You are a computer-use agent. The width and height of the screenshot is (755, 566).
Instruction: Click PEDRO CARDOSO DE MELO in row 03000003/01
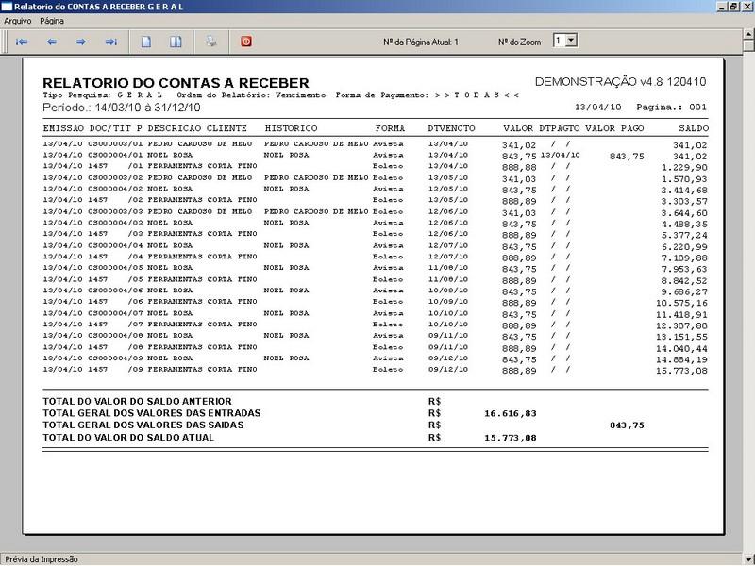pyautogui.click(x=199, y=144)
